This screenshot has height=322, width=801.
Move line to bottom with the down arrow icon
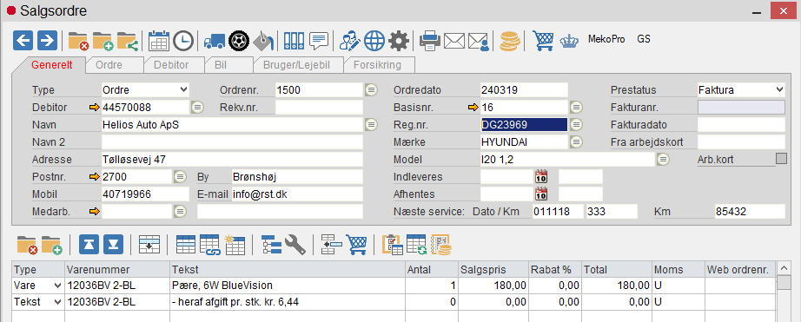114,245
